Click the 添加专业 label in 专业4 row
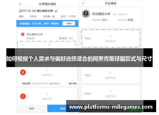 pos(110,97)
